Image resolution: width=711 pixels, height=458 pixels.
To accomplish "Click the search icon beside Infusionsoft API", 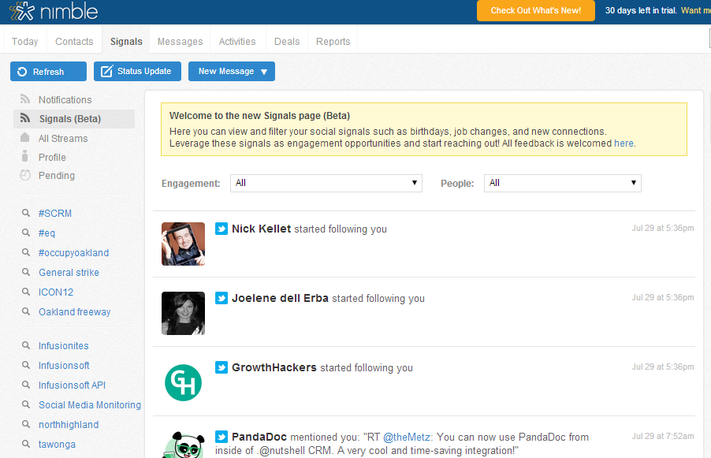I will tap(26, 385).
